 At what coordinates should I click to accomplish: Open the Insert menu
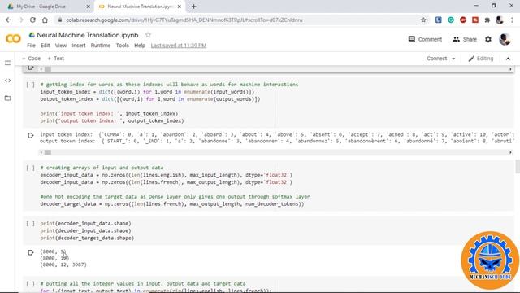click(79, 46)
